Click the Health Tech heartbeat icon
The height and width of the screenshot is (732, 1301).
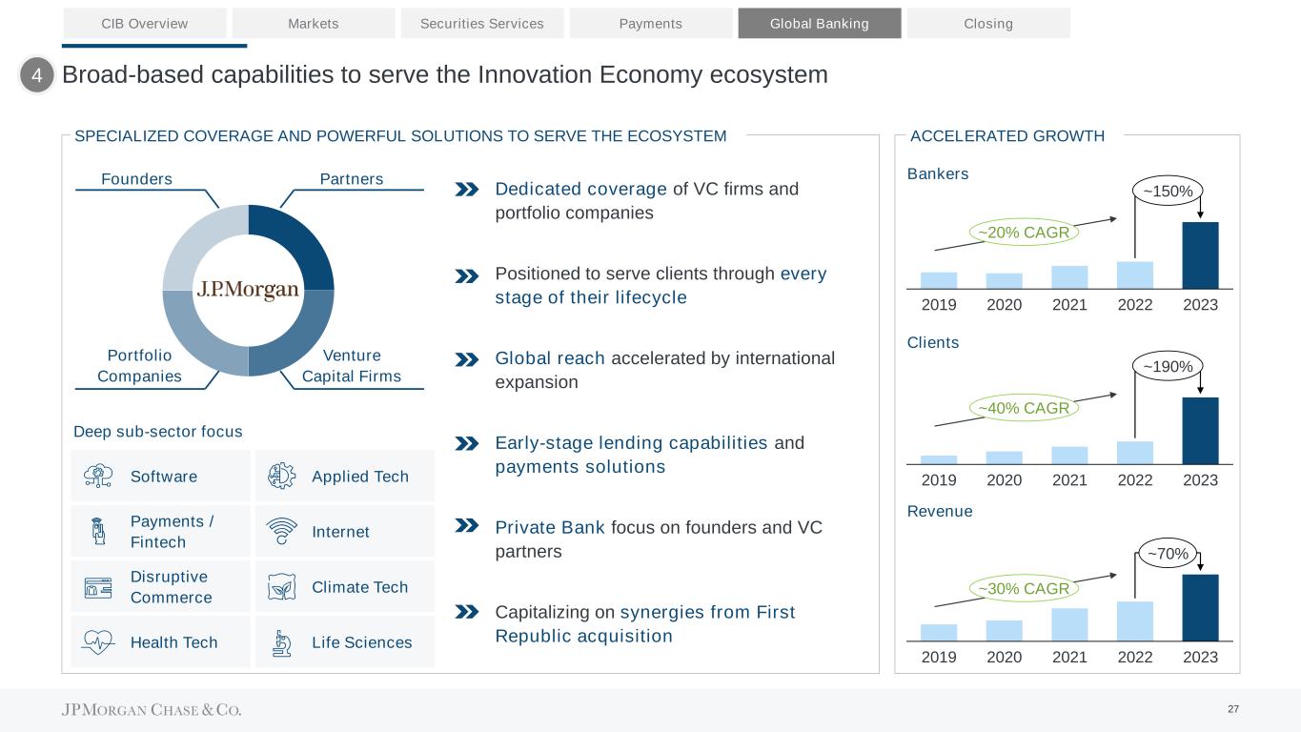click(x=98, y=642)
